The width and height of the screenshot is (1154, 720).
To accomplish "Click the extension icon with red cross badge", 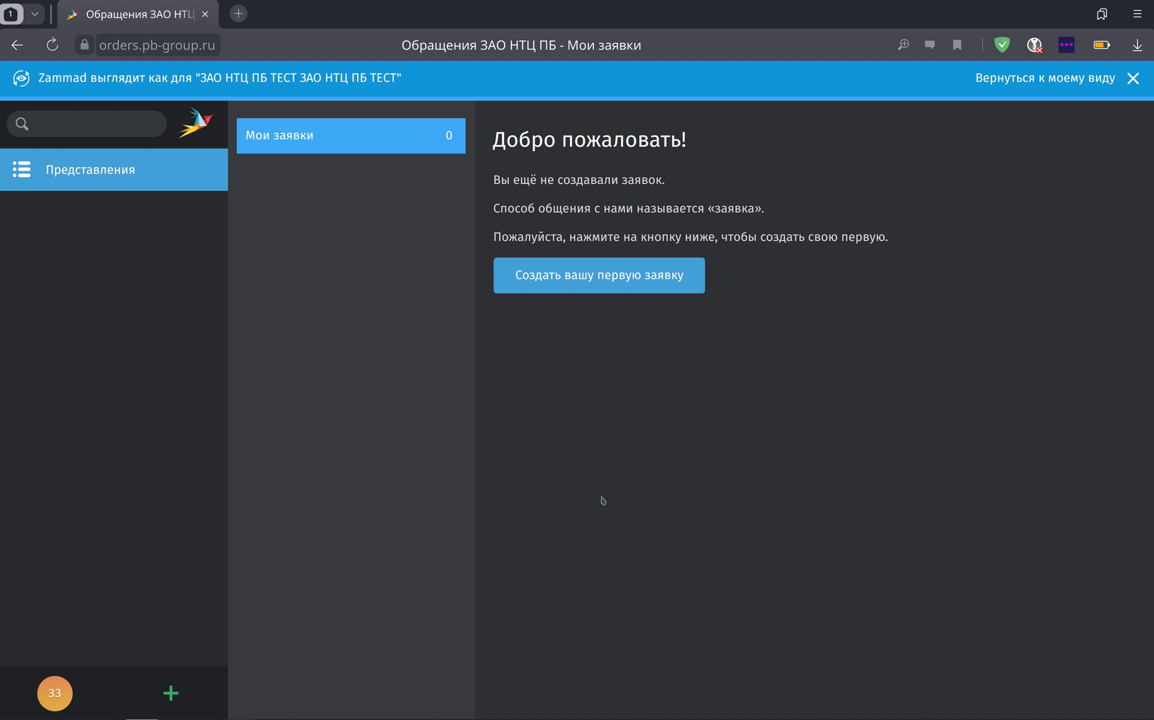I will pyautogui.click(x=1034, y=45).
